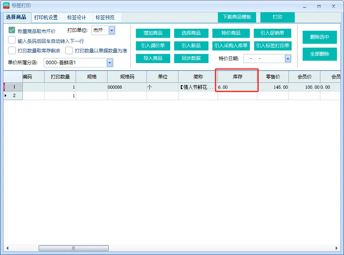Click the 特价商品 button
Image resolution: width=344 pixels, height=255 pixels.
pos(231,33)
